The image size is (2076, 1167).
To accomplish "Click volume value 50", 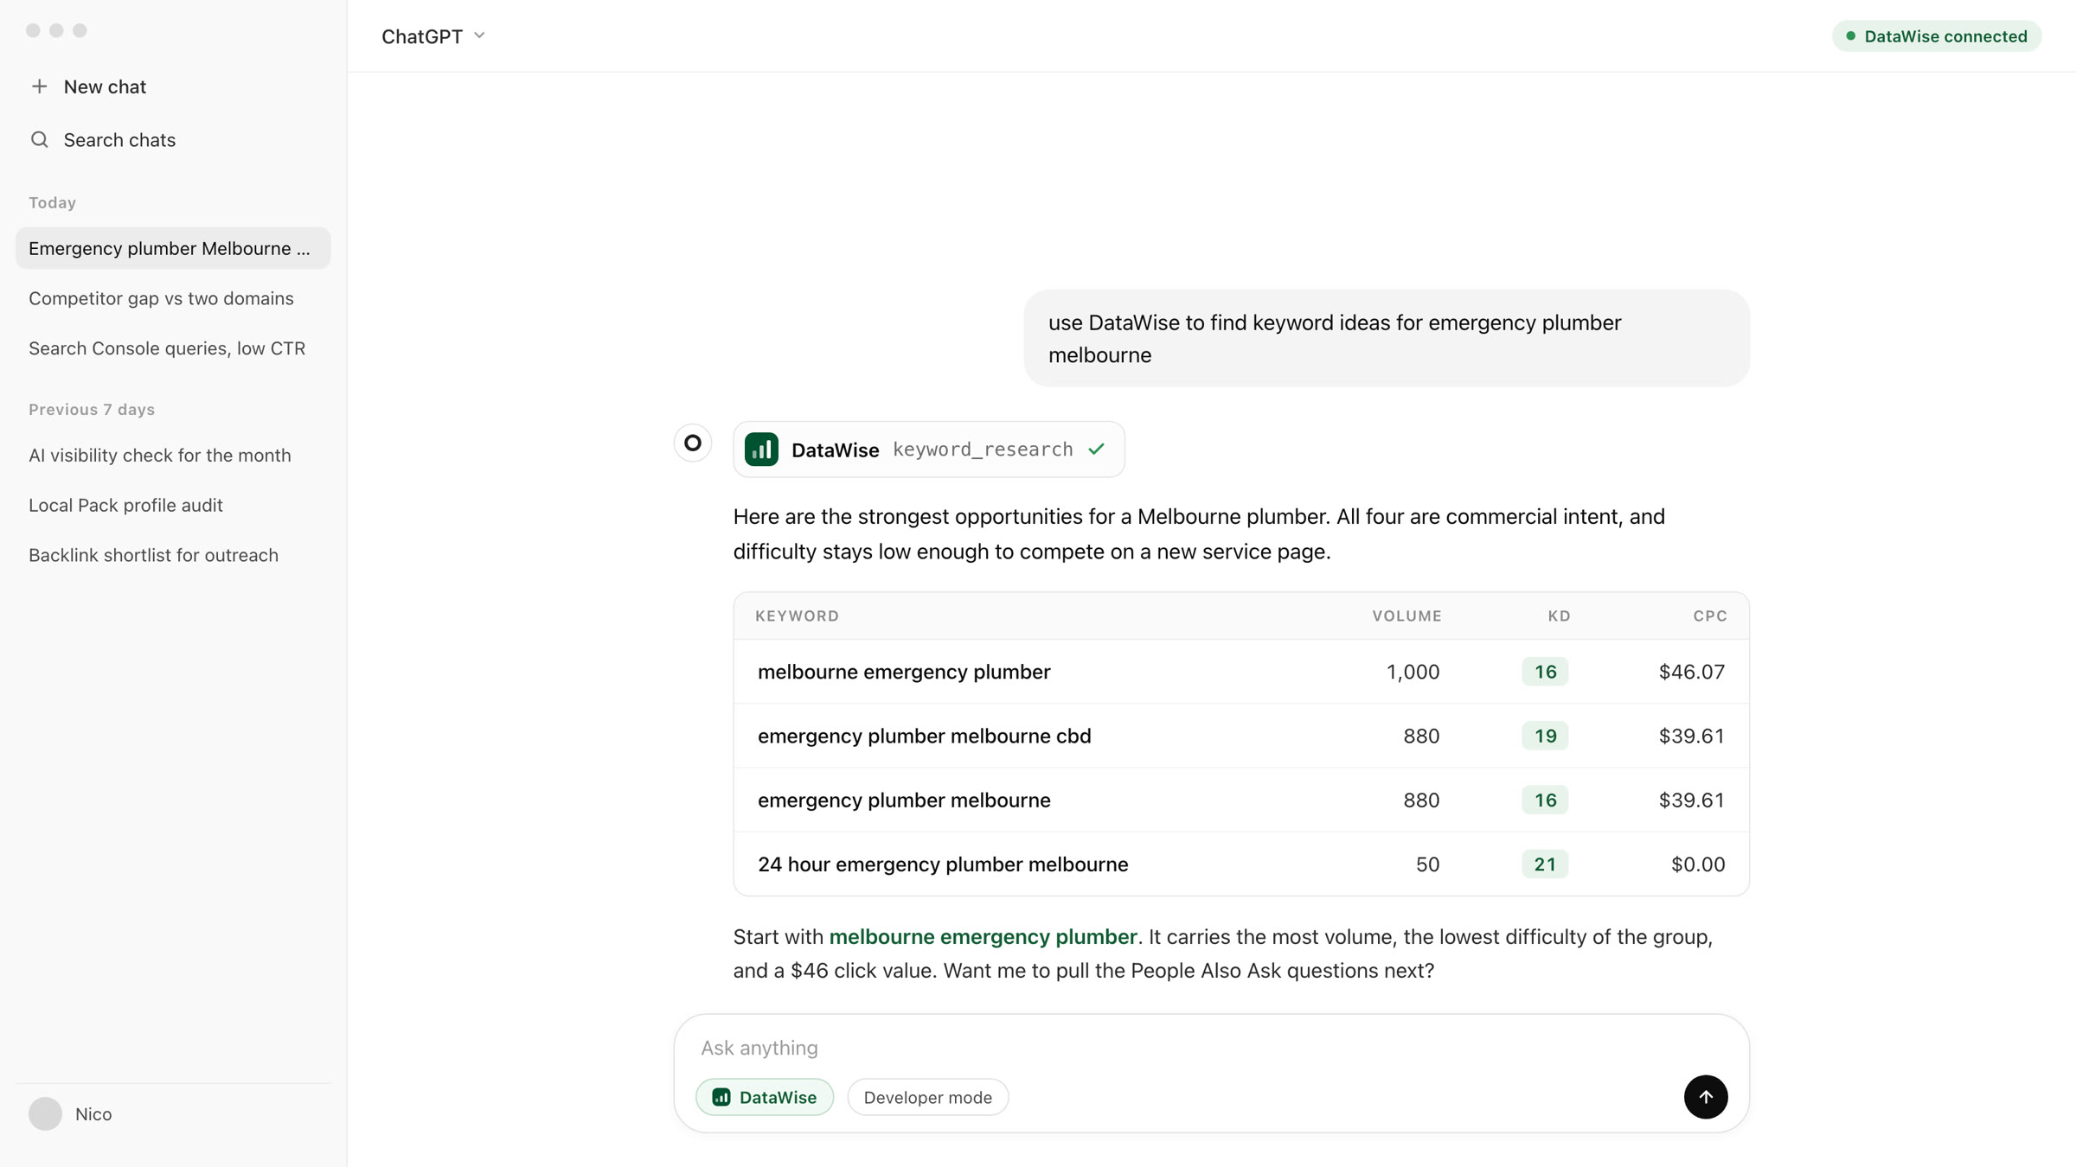I will (1427, 864).
